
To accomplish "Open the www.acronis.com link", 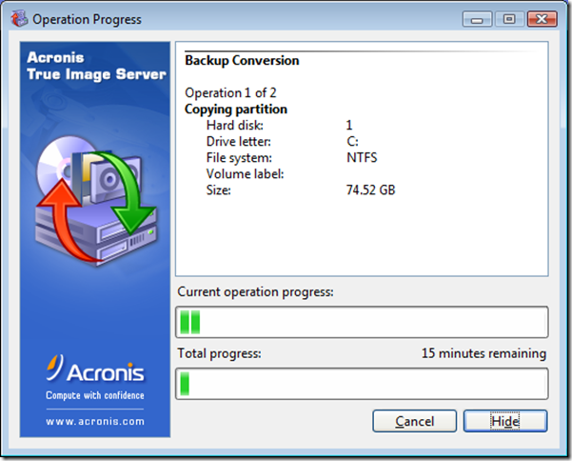I will click(x=95, y=420).
